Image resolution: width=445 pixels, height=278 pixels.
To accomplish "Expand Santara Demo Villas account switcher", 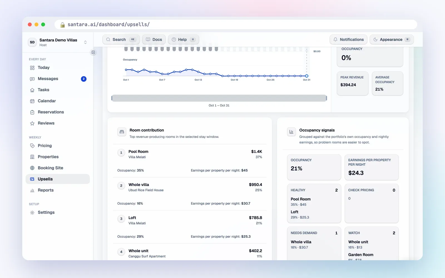I will coord(58,42).
